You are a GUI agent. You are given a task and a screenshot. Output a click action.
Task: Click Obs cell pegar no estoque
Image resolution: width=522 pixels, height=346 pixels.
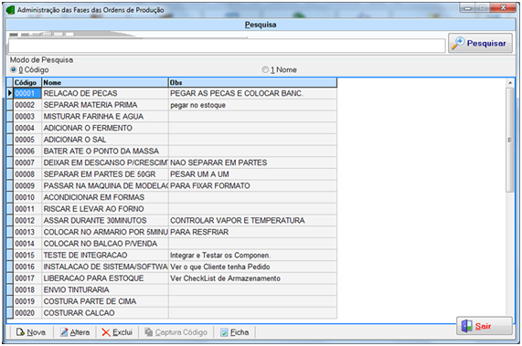[x=252, y=105]
